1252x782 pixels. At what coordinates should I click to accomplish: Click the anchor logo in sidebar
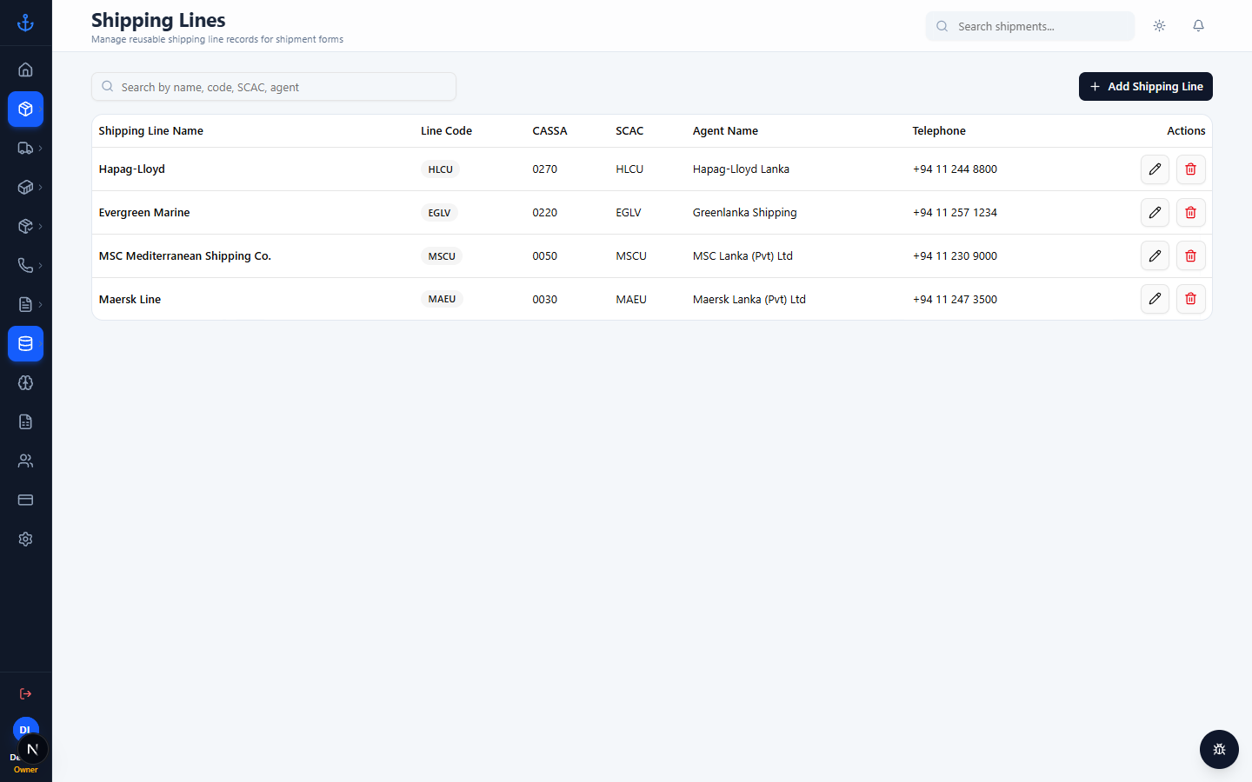coord(25,23)
